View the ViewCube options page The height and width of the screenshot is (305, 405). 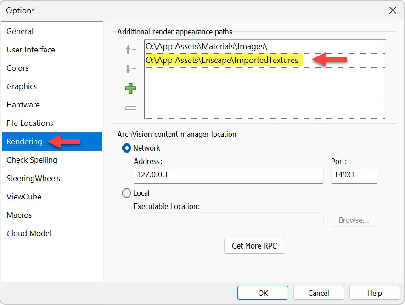pos(24,197)
